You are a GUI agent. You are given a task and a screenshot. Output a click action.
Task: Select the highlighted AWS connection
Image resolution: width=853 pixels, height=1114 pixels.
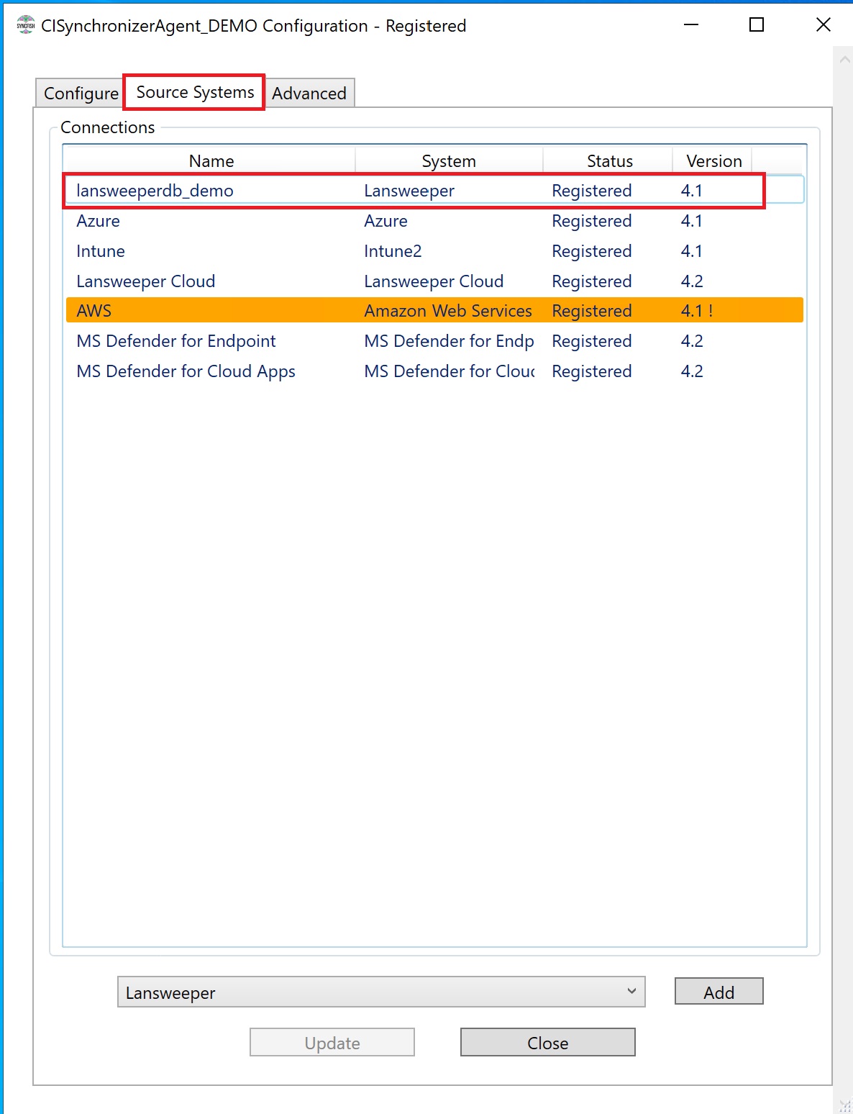tap(434, 310)
